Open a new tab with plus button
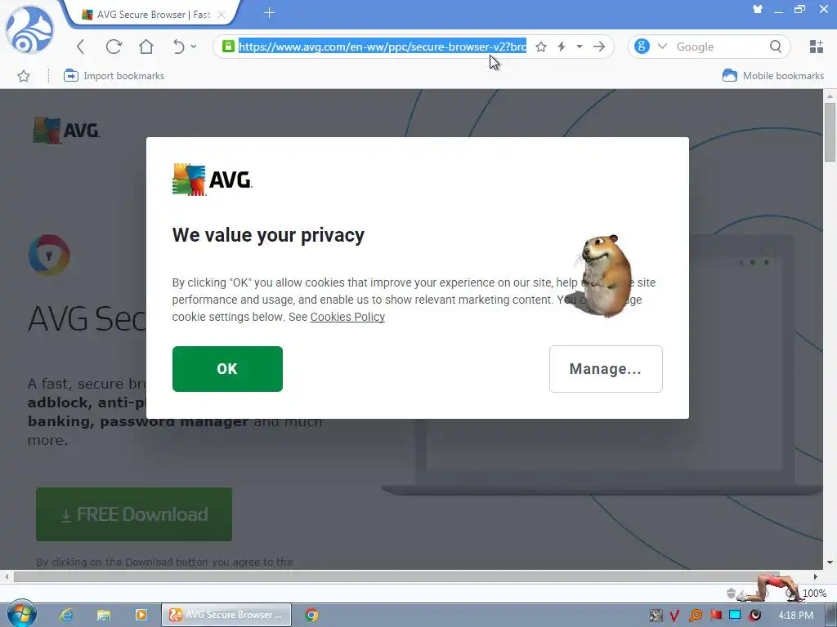The image size is (837, 627). (269, 13)
